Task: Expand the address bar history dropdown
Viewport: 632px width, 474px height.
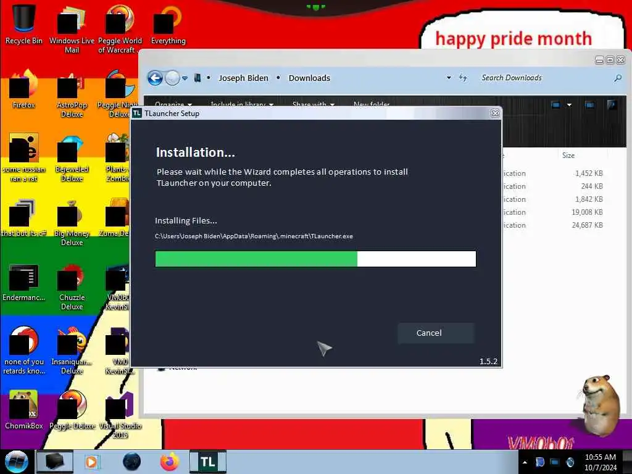Action: pyautogui.click(x=449, y=77)
